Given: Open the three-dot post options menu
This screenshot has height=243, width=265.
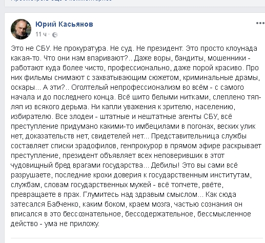Looking at the screenshot, I should pyautogui.click(x=260, y=23).
